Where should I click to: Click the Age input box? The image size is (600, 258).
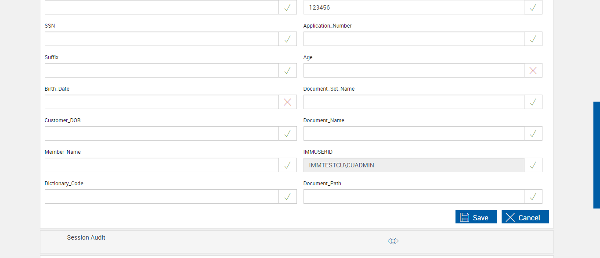click(413, 71)
